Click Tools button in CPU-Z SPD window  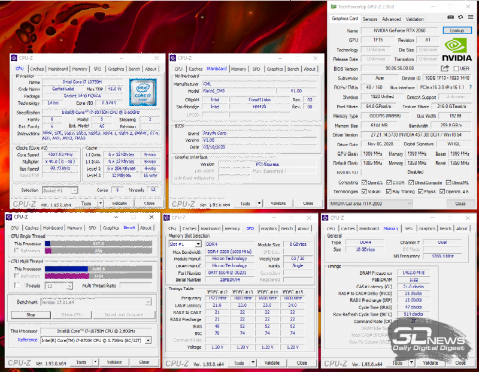239,363
